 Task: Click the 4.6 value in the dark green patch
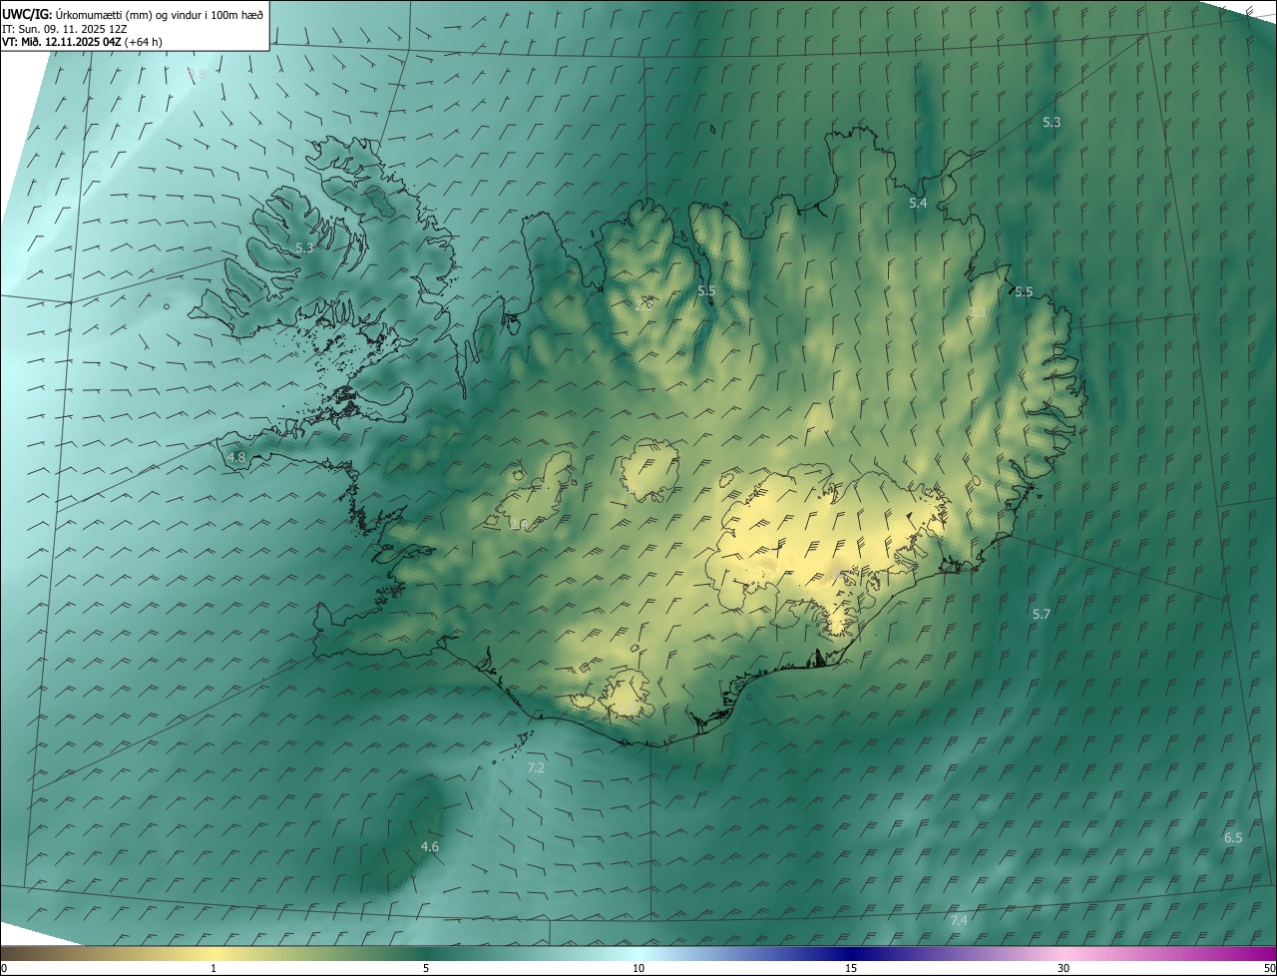pyautogui.click(x=429, y=846)
